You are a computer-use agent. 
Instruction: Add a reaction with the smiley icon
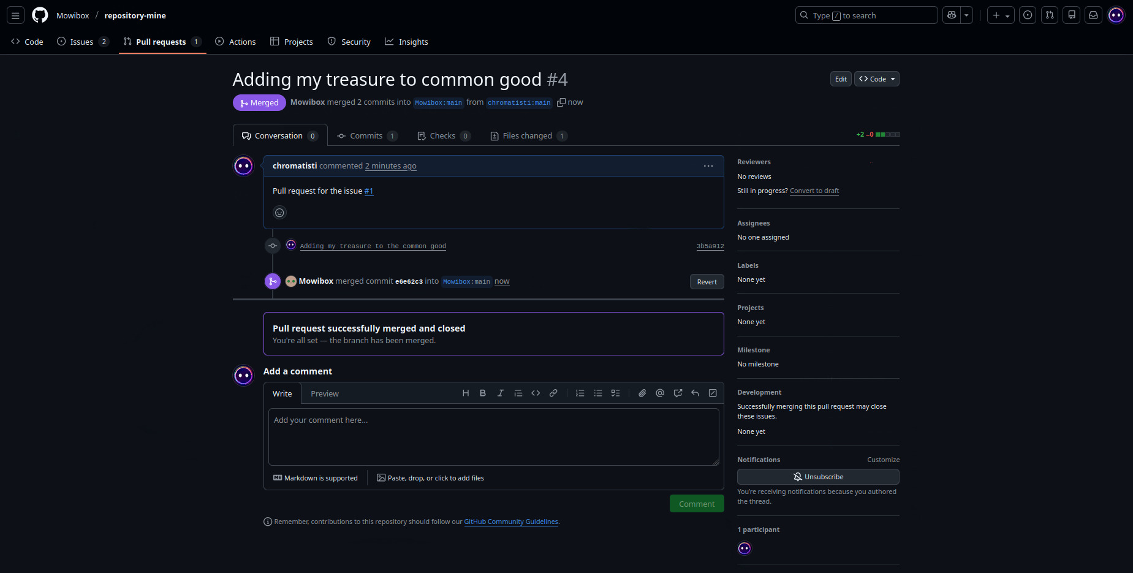click(x=279, y=213)
